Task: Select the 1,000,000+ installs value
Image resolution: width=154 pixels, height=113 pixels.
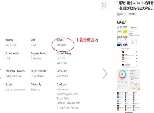Action: (x=62, y=45)
